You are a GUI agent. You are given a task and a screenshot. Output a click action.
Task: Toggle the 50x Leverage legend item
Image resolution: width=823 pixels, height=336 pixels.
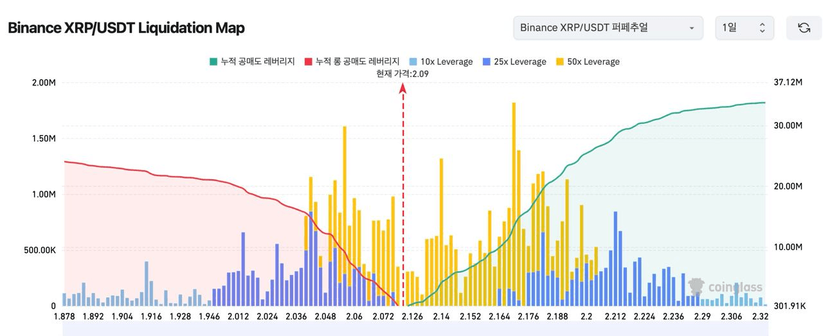pos(588,62)
